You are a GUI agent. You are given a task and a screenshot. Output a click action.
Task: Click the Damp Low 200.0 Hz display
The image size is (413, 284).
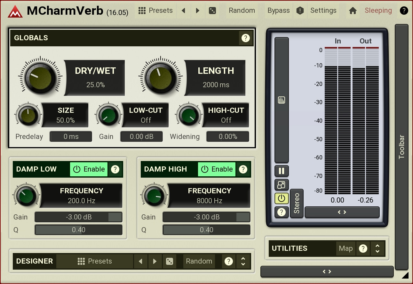coord(82,201)
